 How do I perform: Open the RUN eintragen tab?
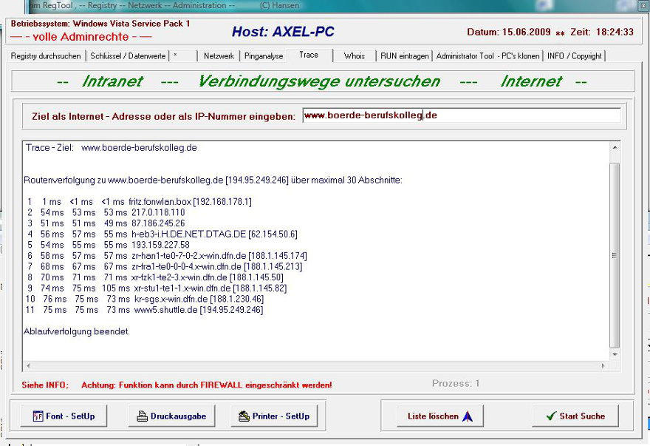point(403,56)
